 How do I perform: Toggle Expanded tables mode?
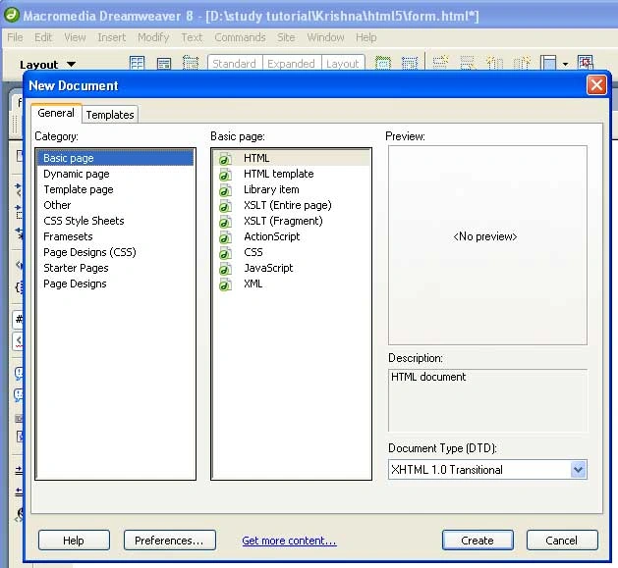[x=291, y=64]
